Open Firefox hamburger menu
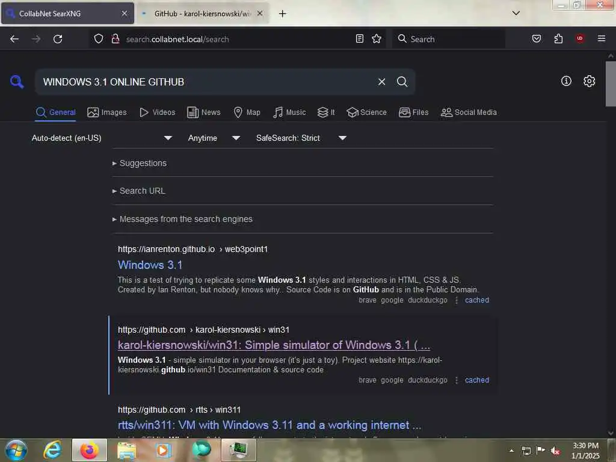Viewport: 616px width, 462px height. (601, 38)
